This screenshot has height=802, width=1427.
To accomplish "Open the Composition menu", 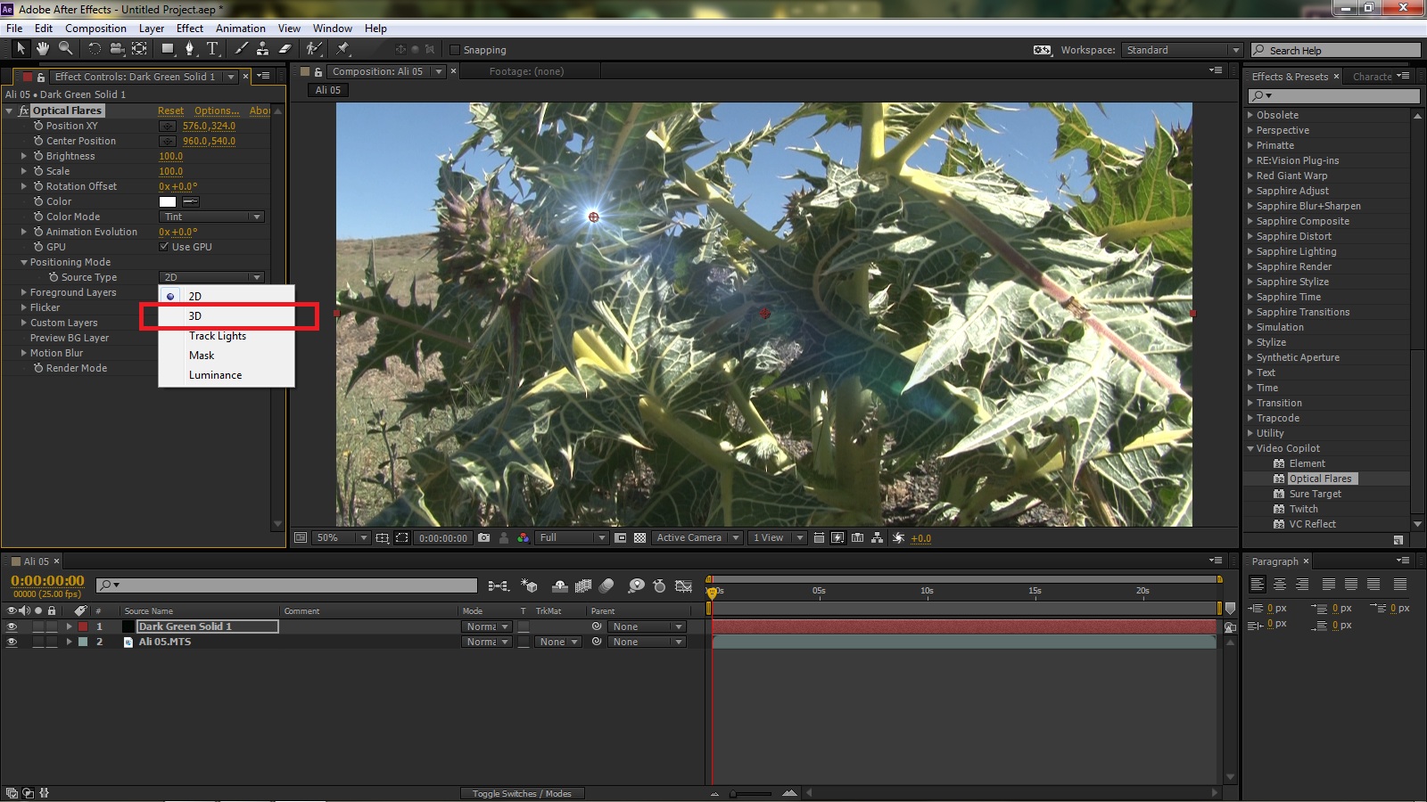I will [x=95, y=29].
